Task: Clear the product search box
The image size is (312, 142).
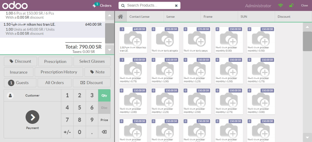Action: [176, 5]
